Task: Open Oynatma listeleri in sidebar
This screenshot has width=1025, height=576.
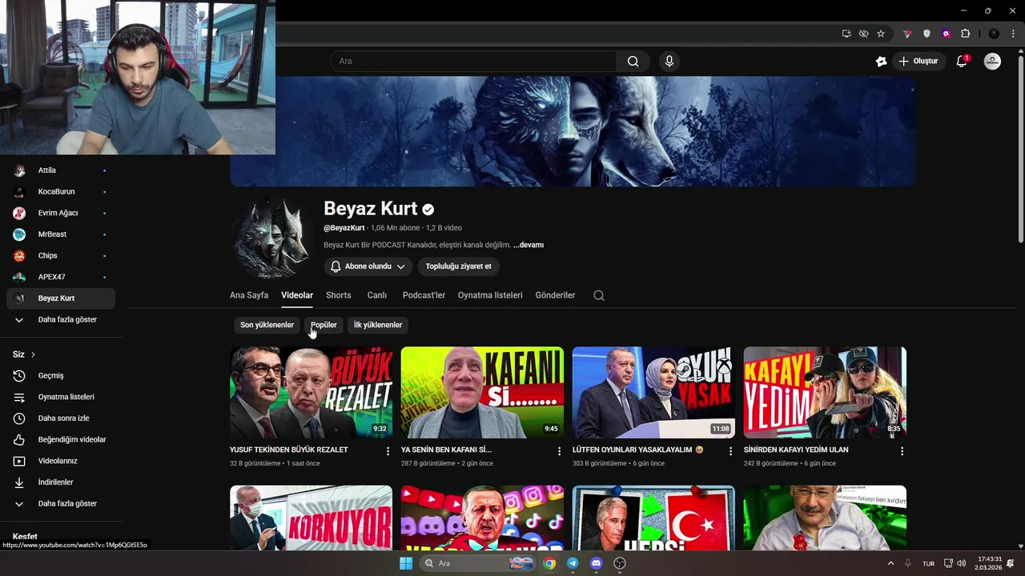Action: (x=61, y=397)
